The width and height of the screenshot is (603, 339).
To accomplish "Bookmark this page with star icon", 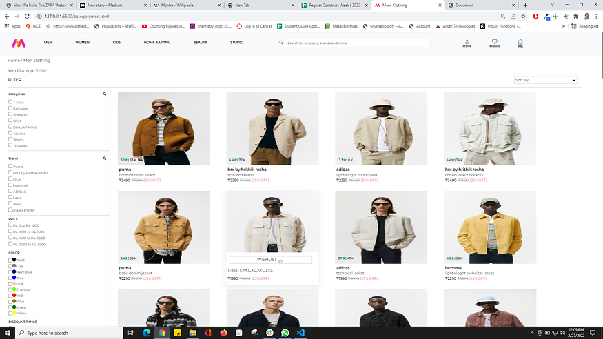I will (523, 16).
